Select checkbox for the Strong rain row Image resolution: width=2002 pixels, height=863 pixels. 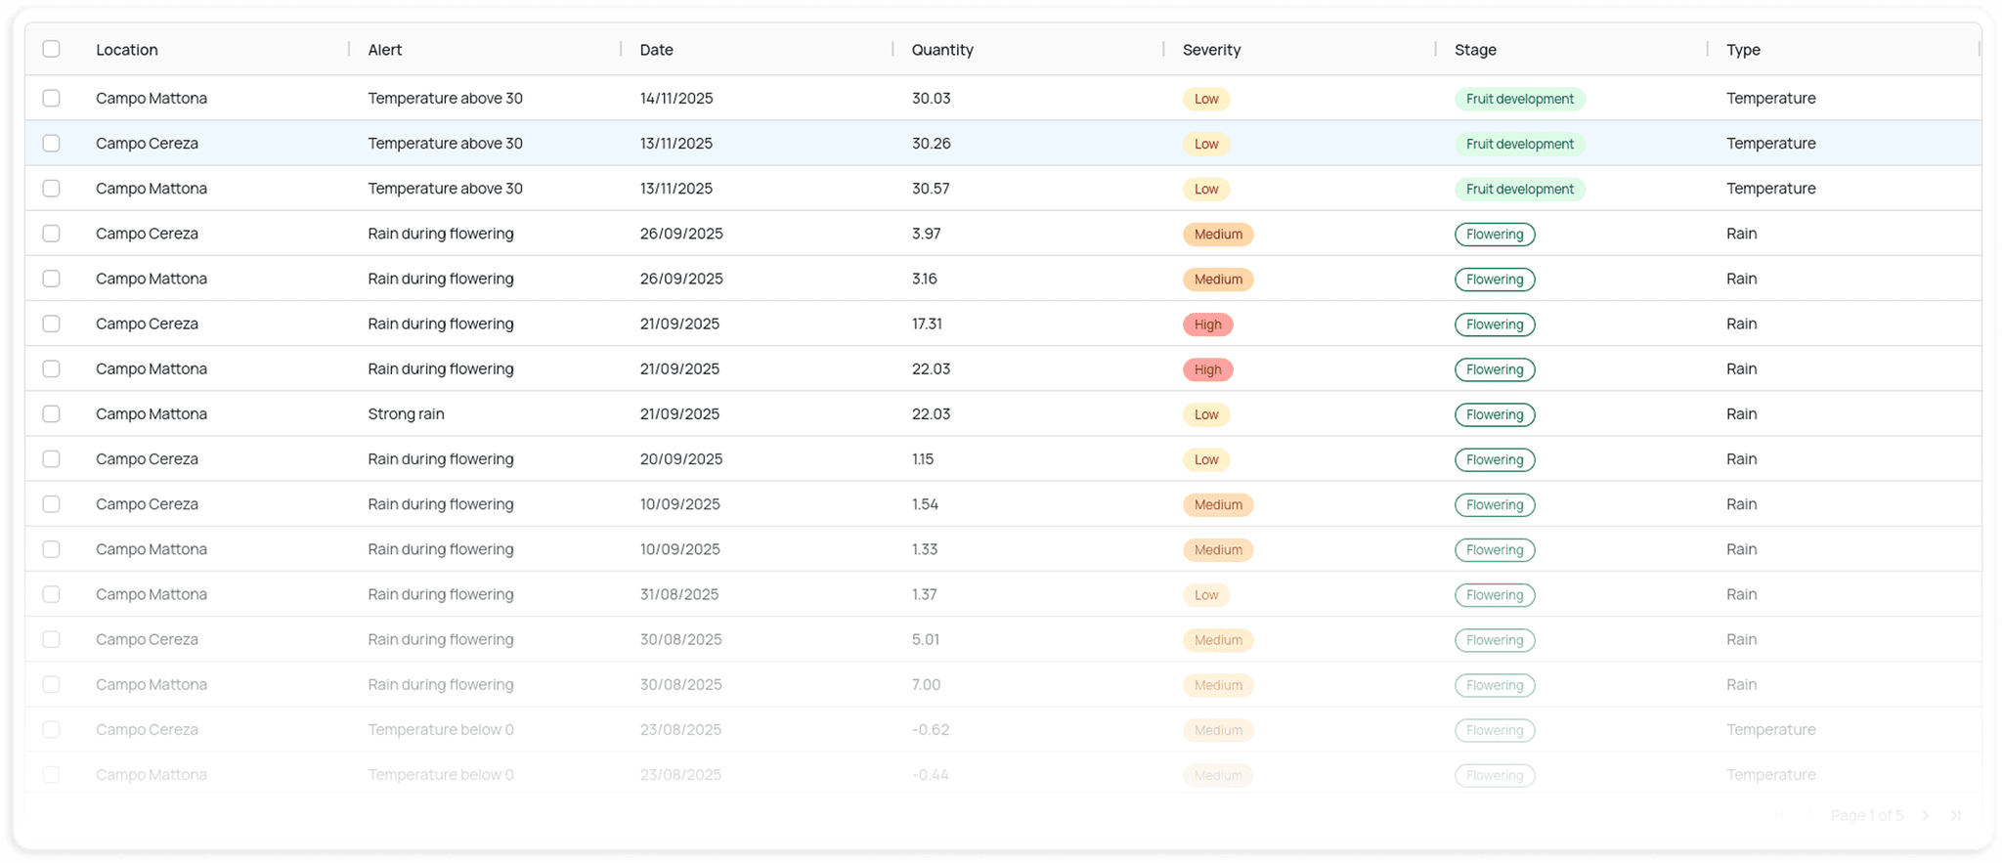coord(52,413)
